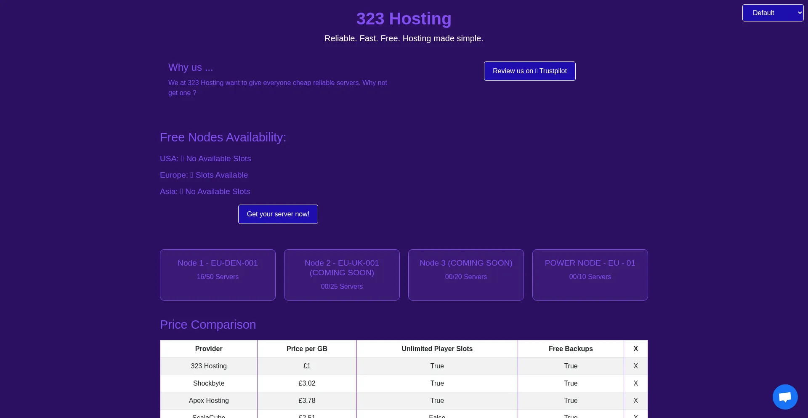Select the Shockbyte provider cell
This screenshot has height=418, width=808.
[x=209, y=383]
